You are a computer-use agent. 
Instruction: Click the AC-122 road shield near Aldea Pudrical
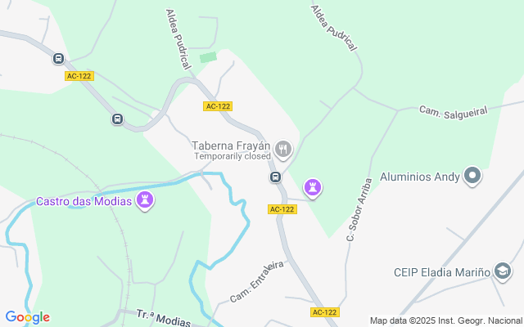[x=218, y=106]
